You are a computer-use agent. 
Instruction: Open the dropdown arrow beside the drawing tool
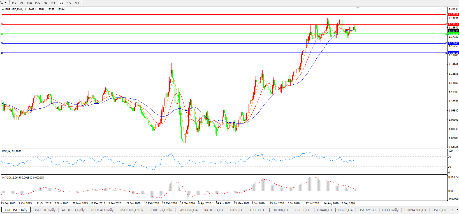[5, 3]
